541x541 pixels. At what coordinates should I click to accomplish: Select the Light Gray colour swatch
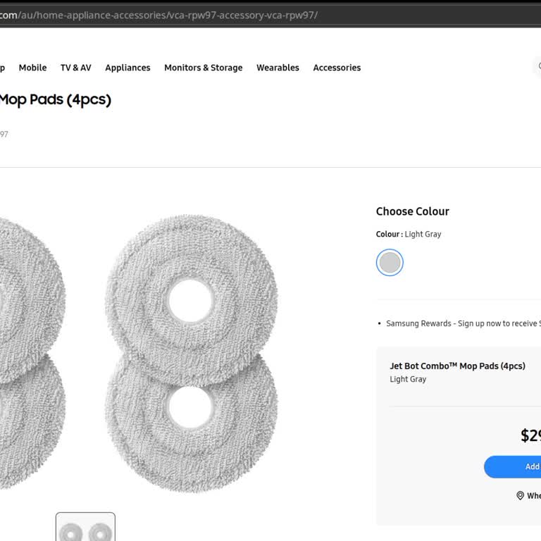coord(390,263)
